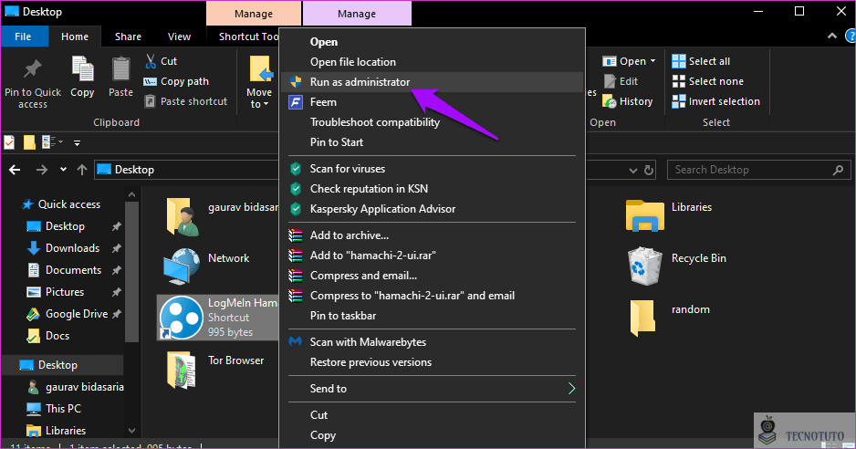Expand the address bar history dropdown

pyautogui.click(x=633, y=171)
